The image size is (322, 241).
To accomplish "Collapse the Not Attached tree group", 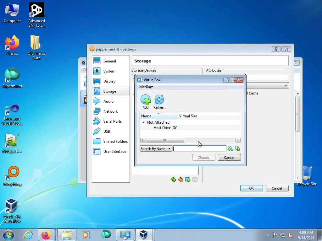I will [x=143, y=122].
